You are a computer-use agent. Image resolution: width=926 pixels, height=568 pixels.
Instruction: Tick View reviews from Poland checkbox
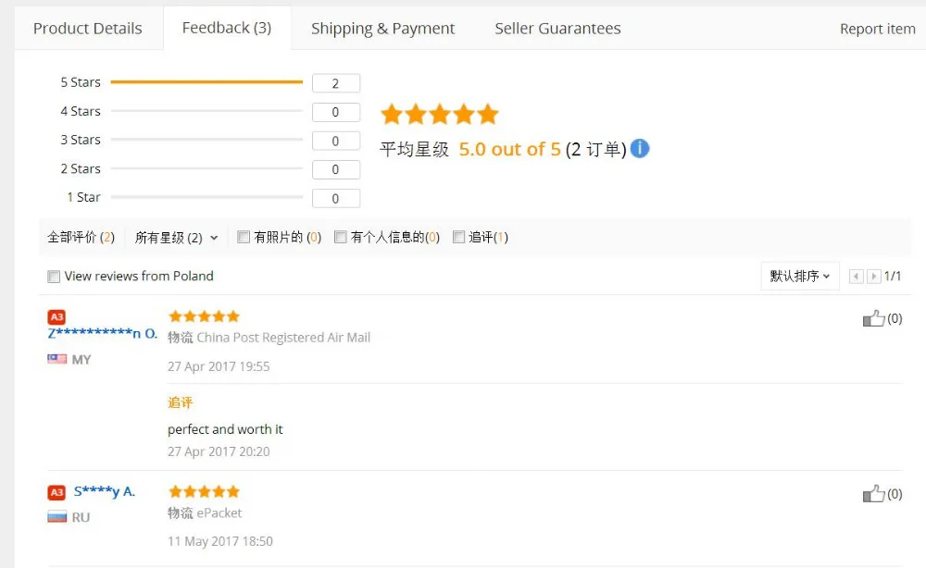[54, 277]
